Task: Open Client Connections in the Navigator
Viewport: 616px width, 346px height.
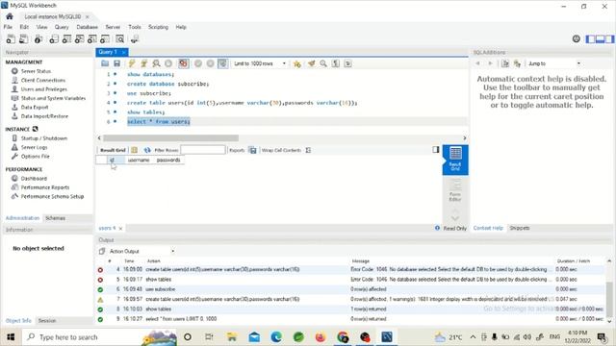Action: (x=43, y=80)
